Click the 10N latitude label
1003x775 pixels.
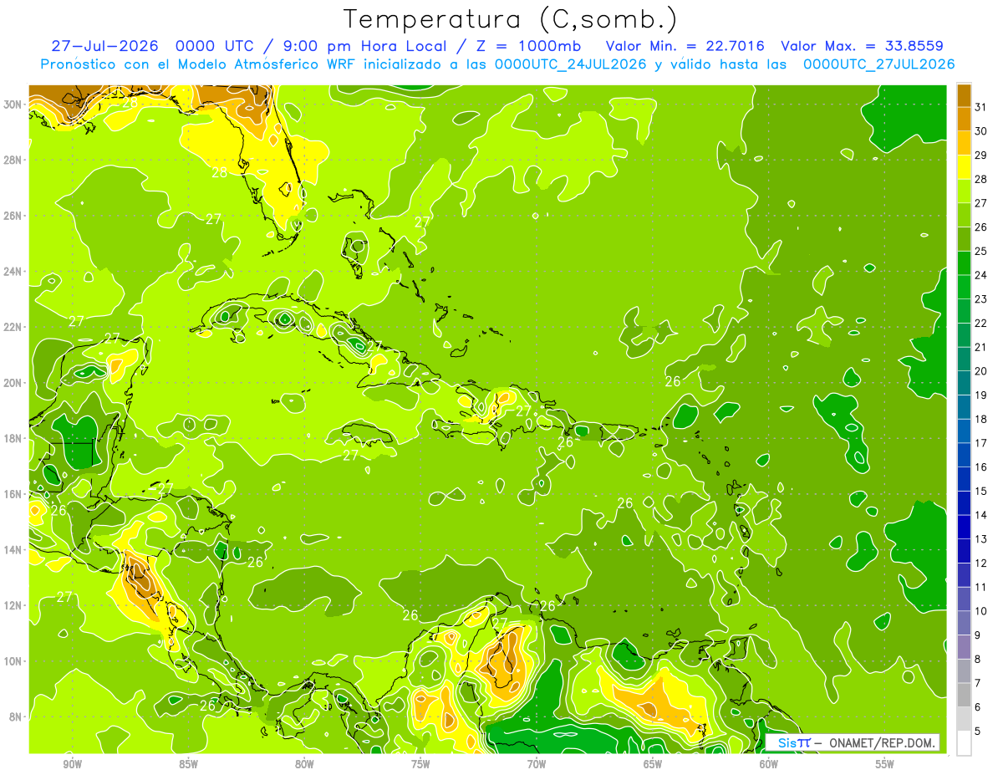click(12, 661)
